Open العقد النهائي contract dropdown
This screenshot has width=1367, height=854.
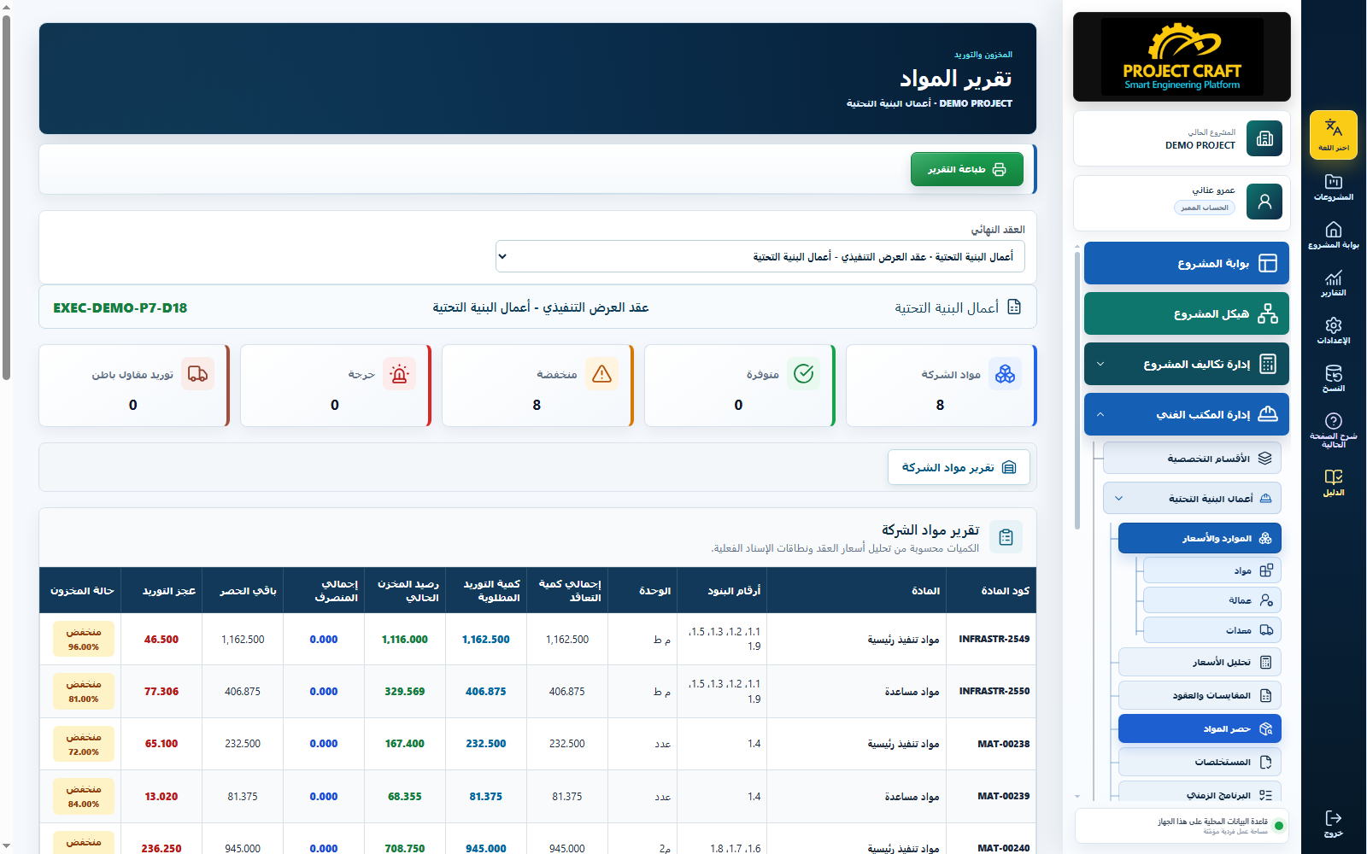click(760, 256)
